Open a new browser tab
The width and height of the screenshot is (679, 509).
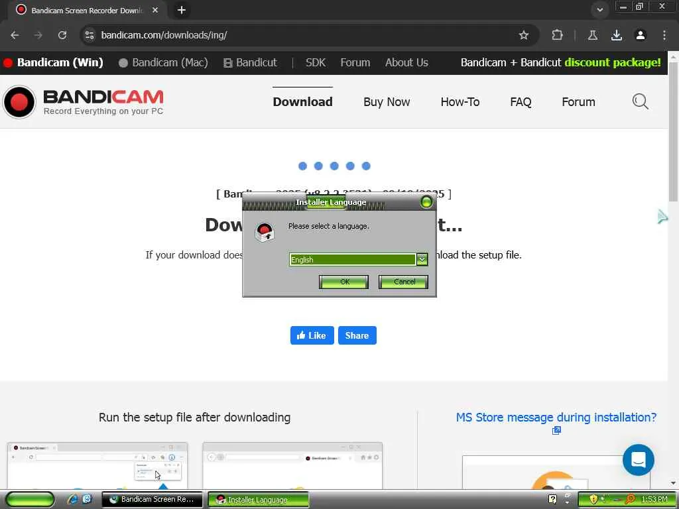coord(182,10)
